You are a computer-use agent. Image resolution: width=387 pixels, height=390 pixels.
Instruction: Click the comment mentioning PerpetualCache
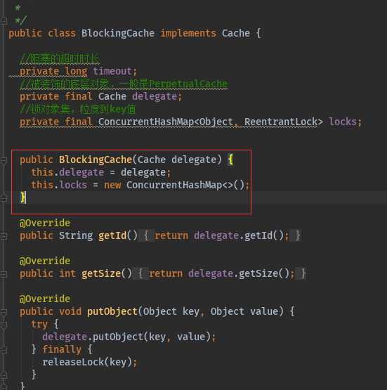pyautogui.click(x=124, y=84)
